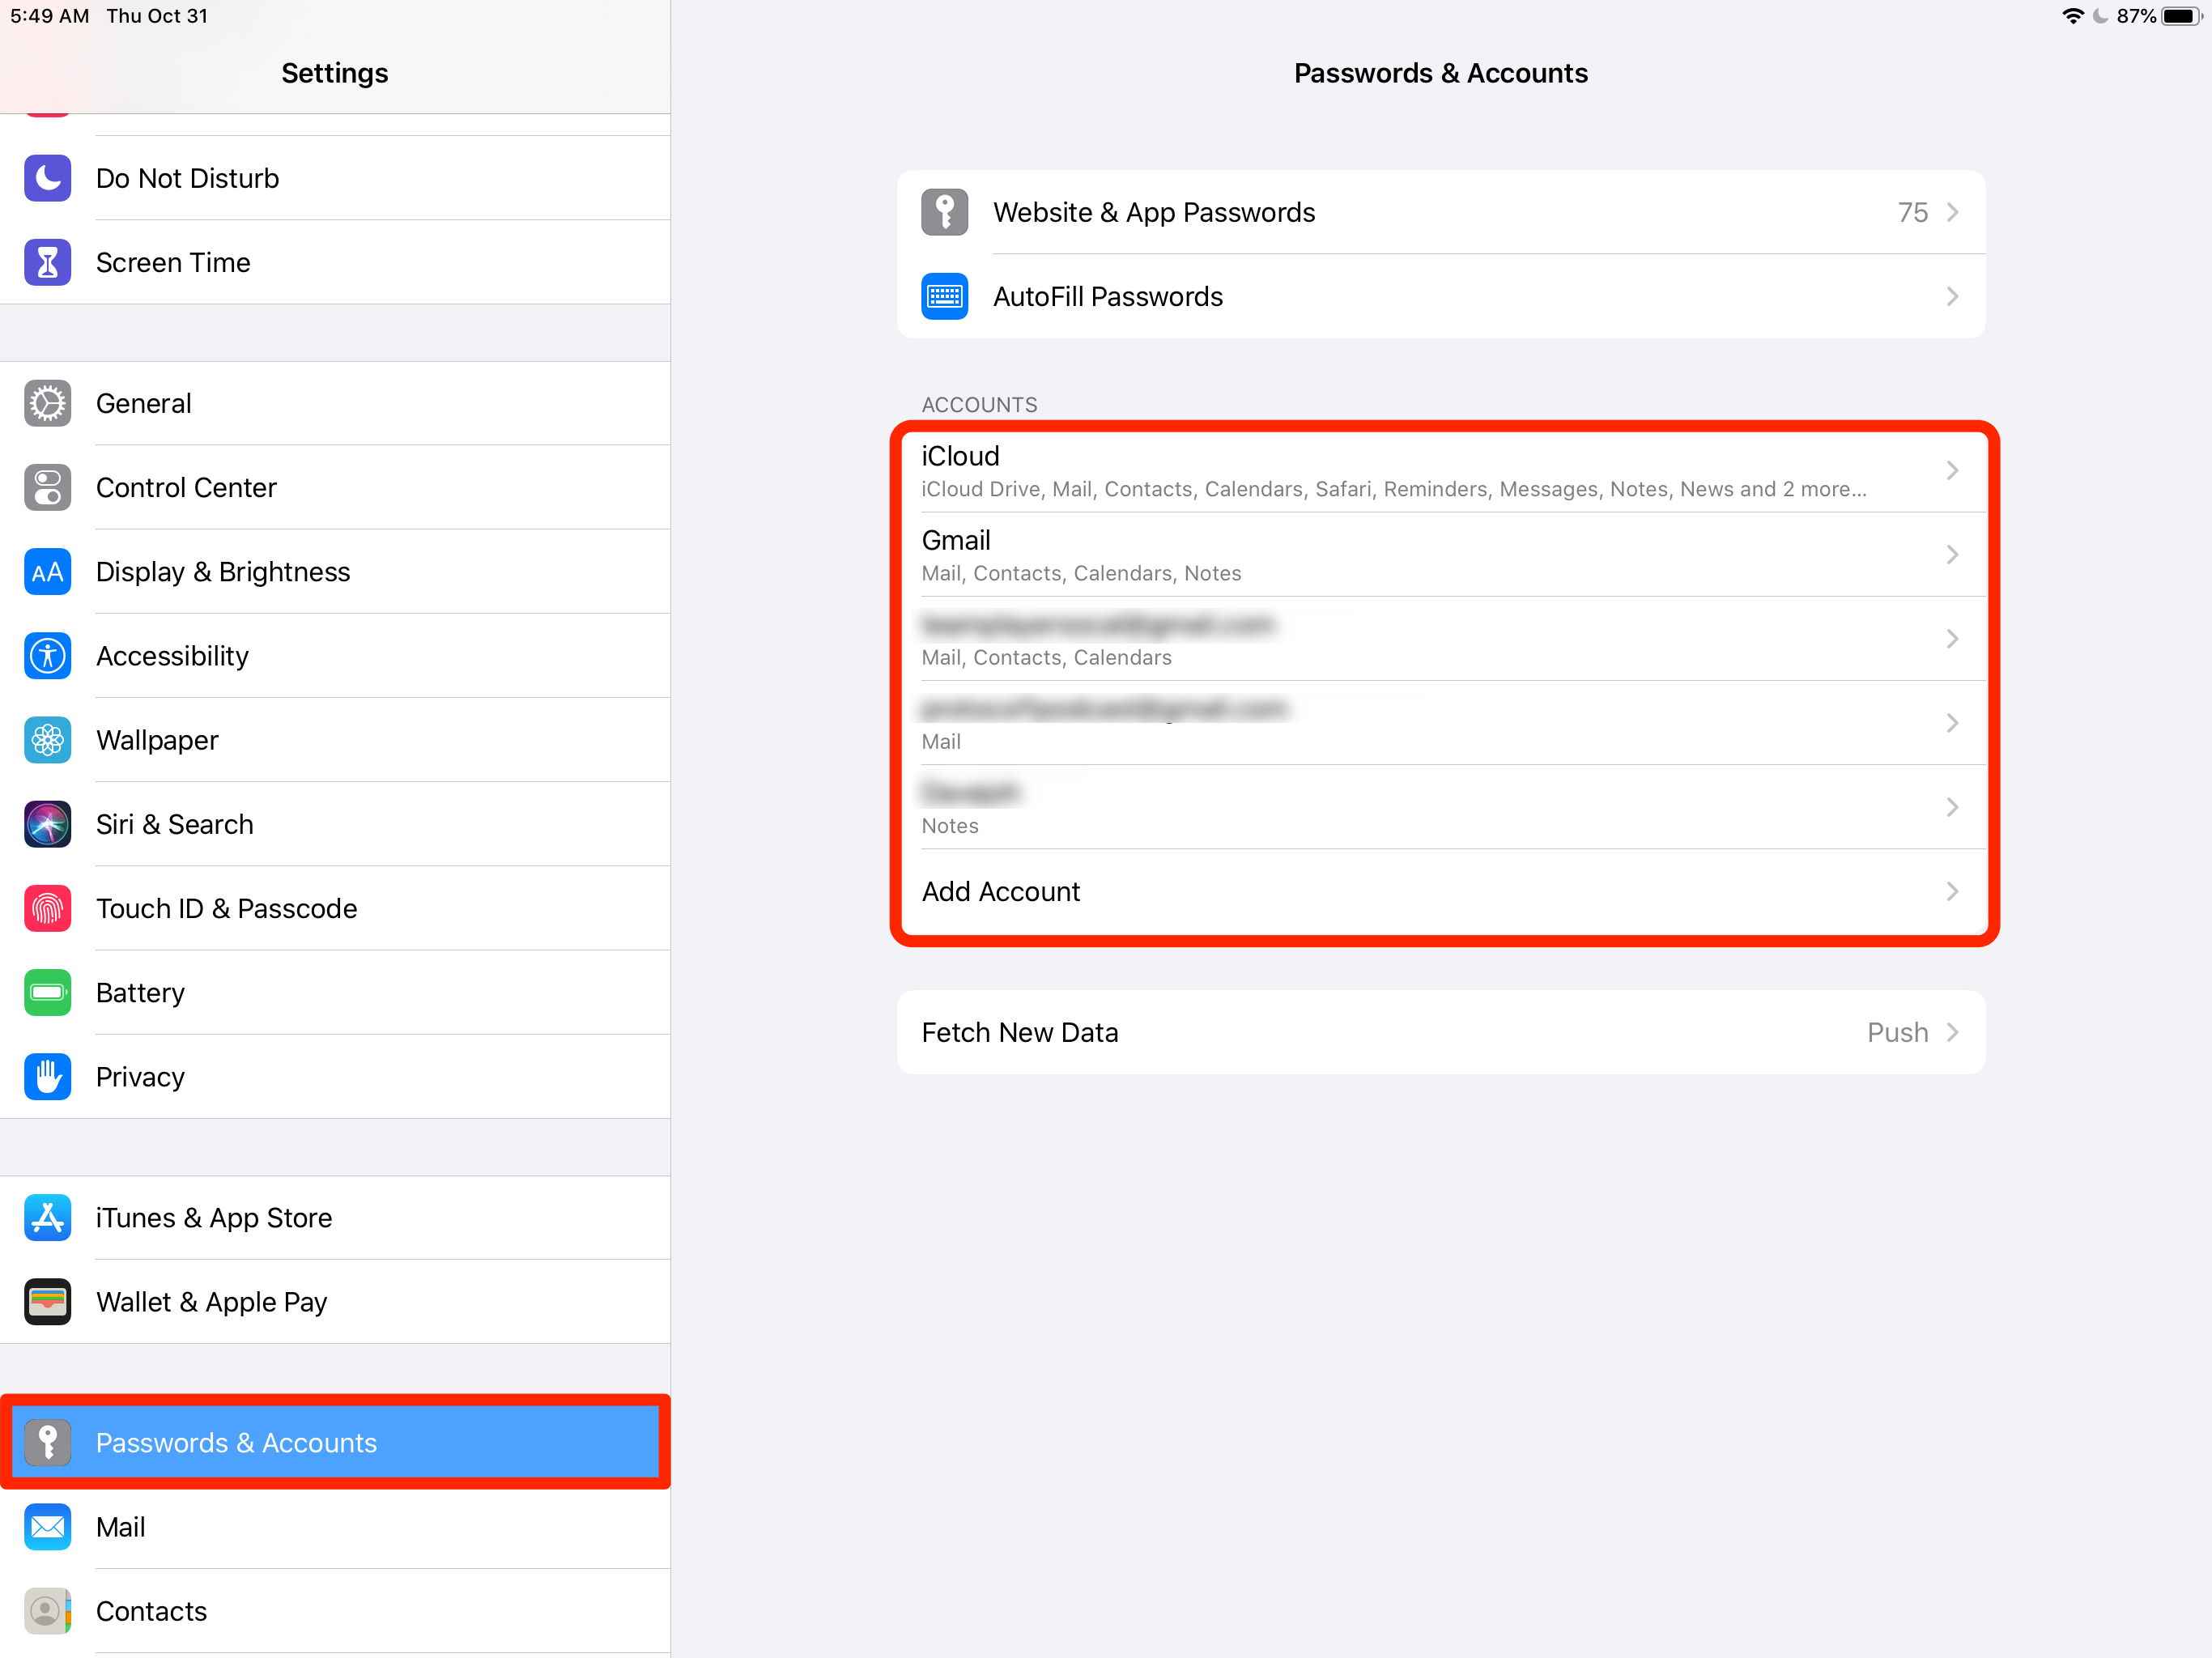Tap Website & App Passwords label
Screen dimensions: 2212x1658
pos(1154,213)
